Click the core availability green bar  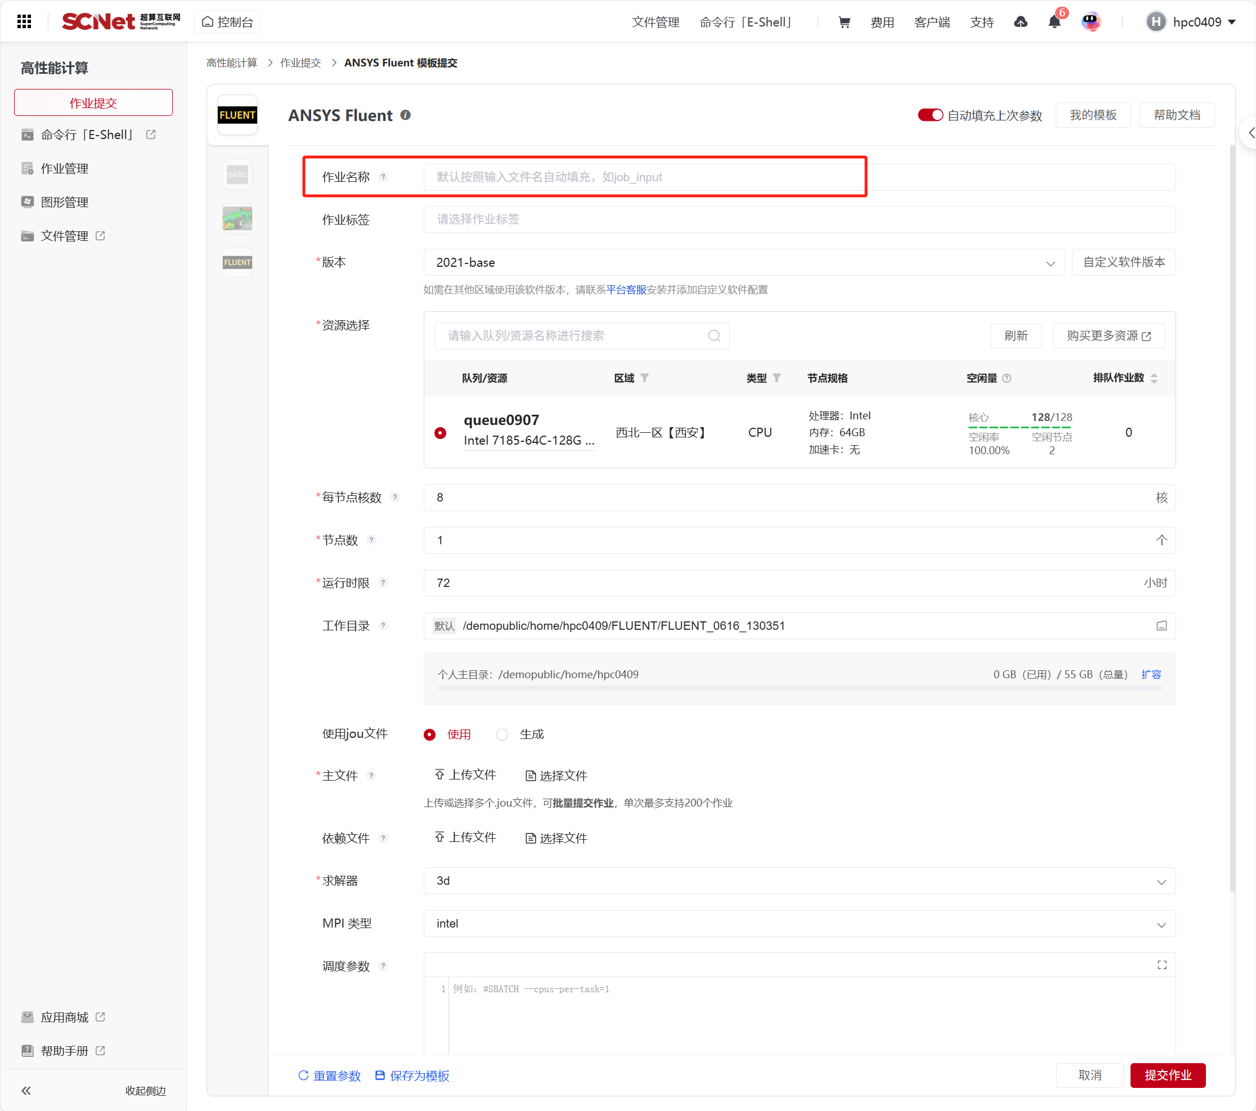pos(1020,427)
